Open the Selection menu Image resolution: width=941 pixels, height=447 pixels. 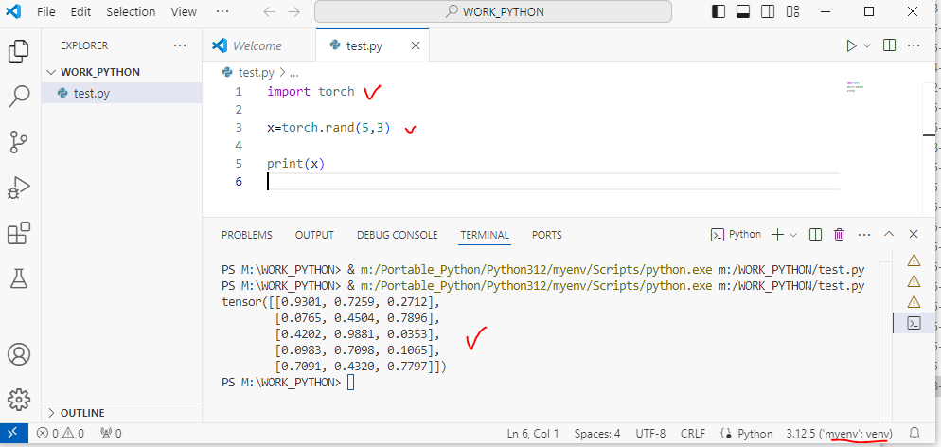pyautogui.click(x=131, y=11)
